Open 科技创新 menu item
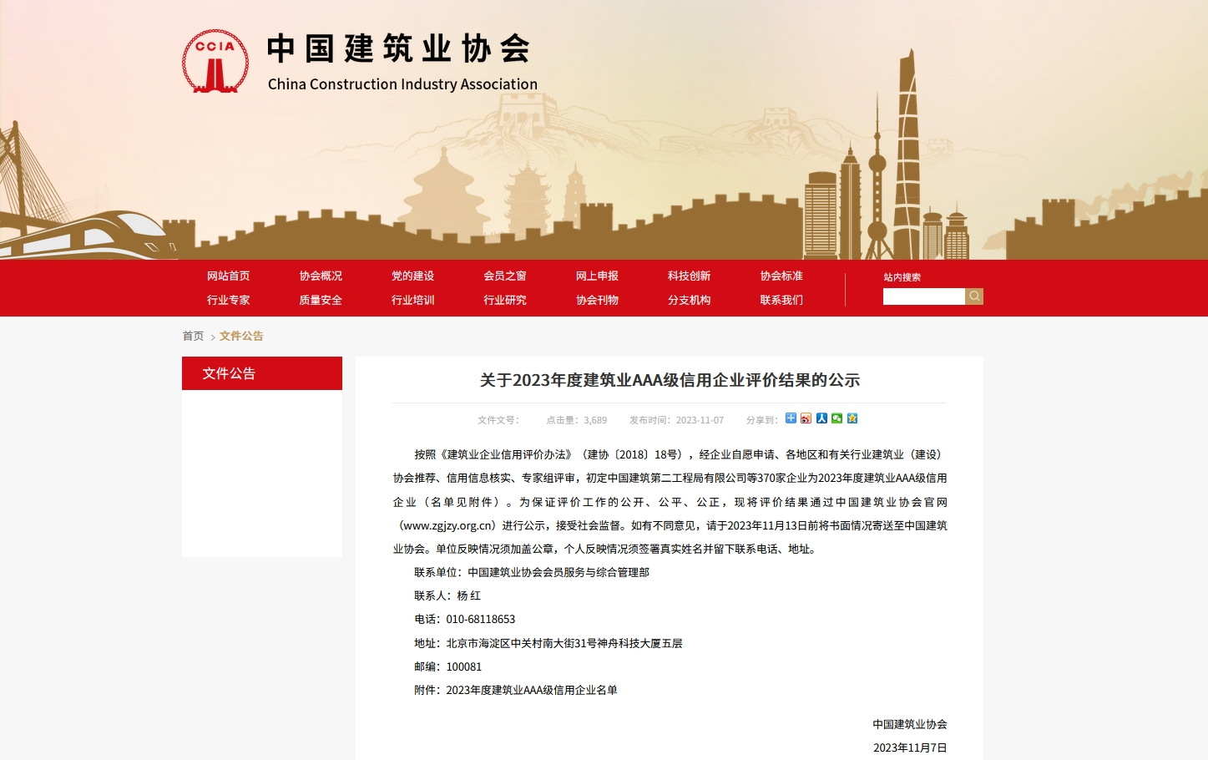This screenshot has width=1208, height=760. point(689,276)
